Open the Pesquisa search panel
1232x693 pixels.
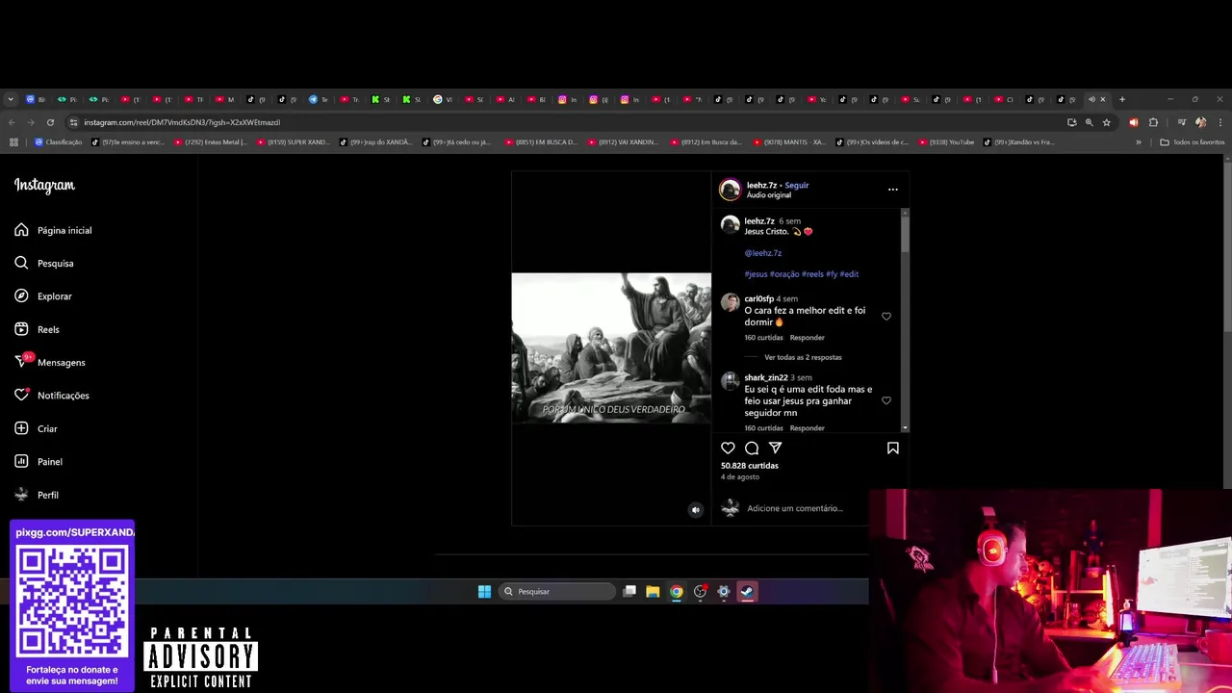44,263
